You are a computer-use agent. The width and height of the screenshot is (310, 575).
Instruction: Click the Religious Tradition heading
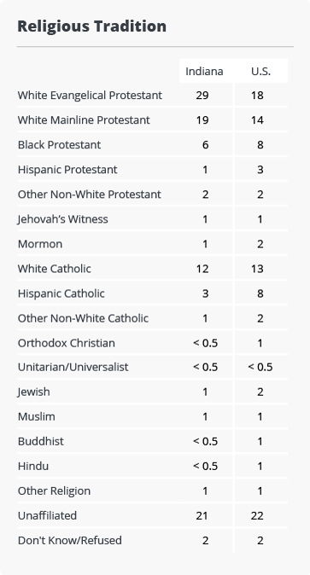click(92, 26)
